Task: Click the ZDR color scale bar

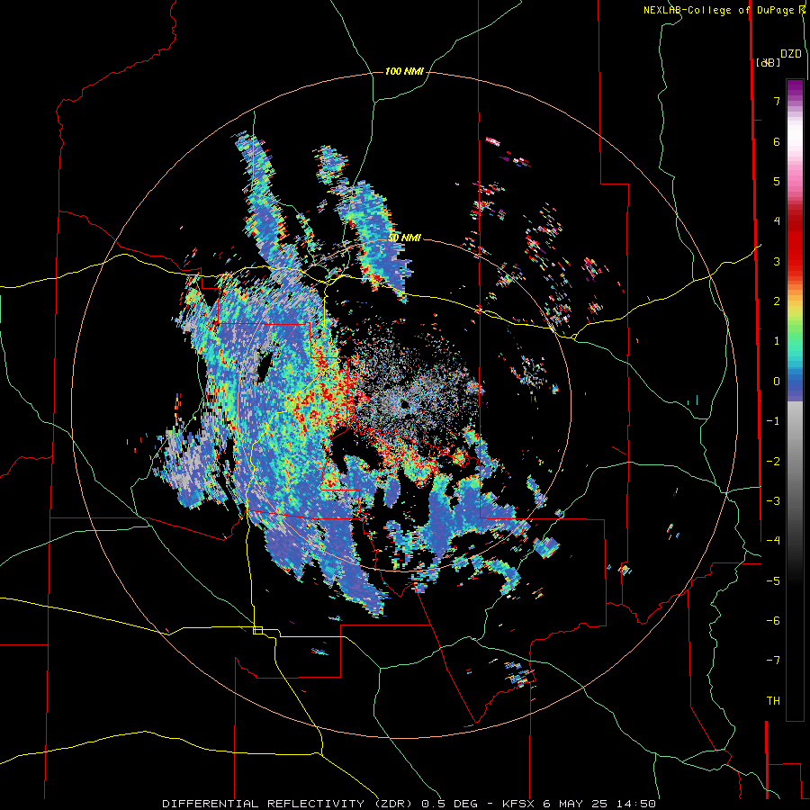Action: [x=795, y=400]
